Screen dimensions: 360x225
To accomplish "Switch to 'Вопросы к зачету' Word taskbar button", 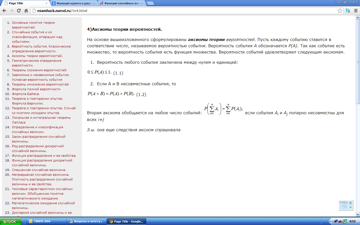I will tap(86, 221).
